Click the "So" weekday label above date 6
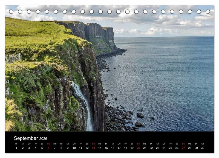Screen dimensions: 219x158 tap(48, 144)
